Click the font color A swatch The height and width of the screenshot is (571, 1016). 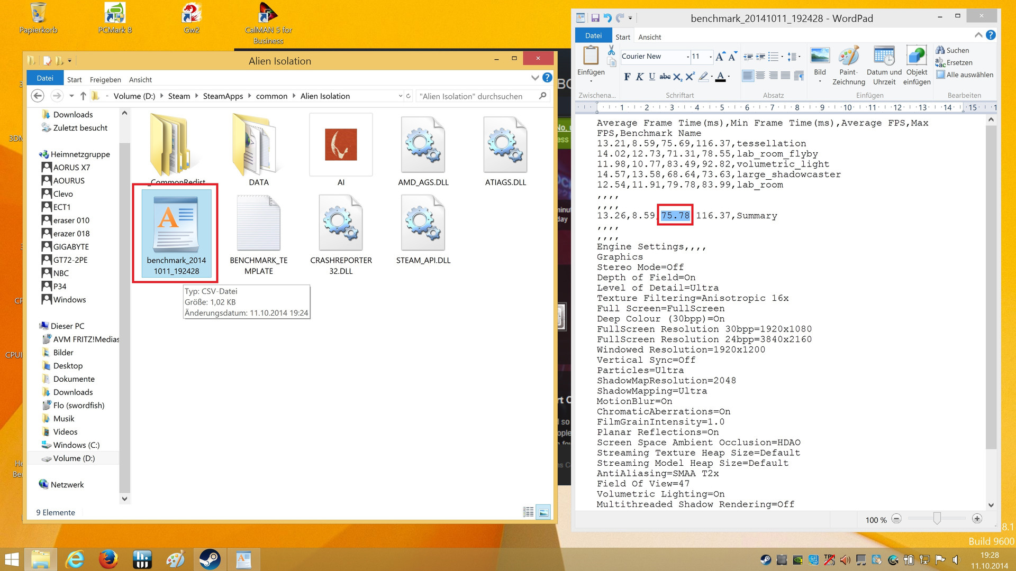[x=720, y=77]
